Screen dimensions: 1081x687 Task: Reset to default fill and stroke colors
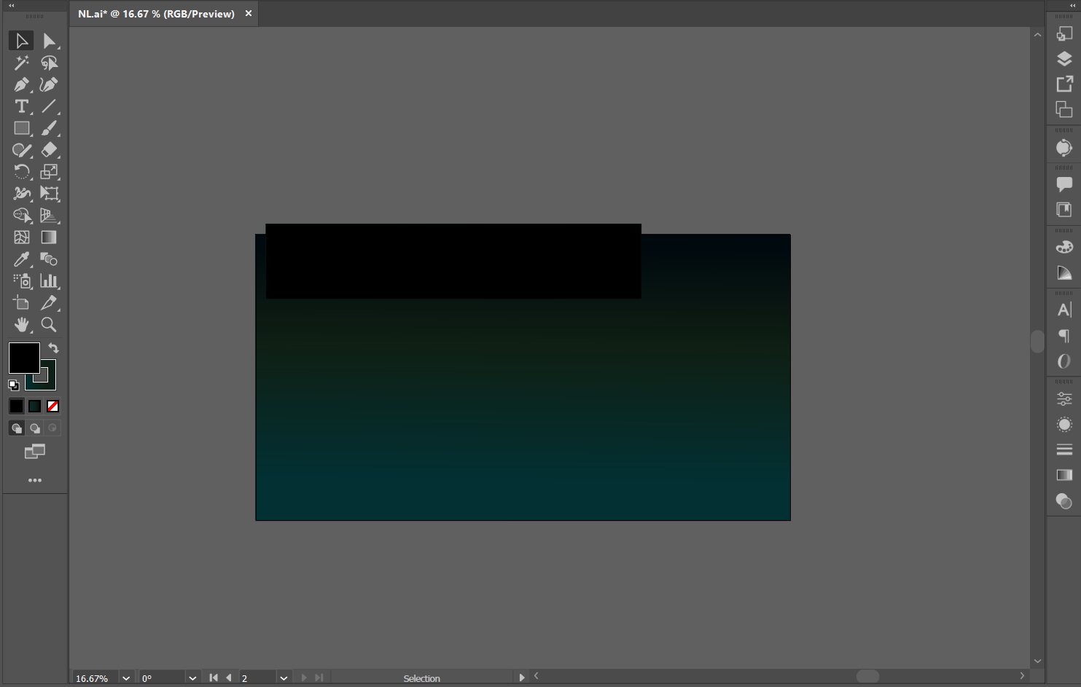(12, 385)
